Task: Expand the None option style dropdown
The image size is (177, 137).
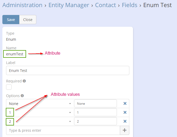Action: click(x=70, y=104)
